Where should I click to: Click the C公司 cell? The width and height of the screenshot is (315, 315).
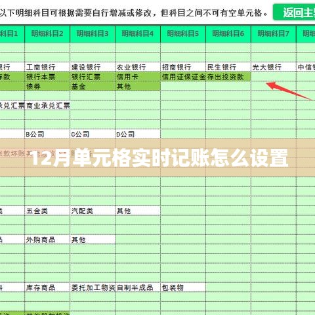(x=93, y=134)
